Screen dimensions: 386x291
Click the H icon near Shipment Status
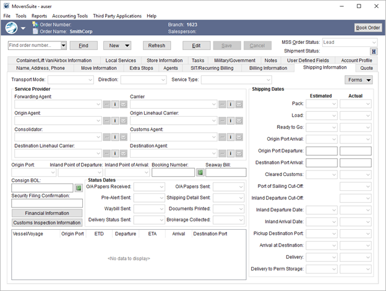pyautogui.click(x=374, y=51)
